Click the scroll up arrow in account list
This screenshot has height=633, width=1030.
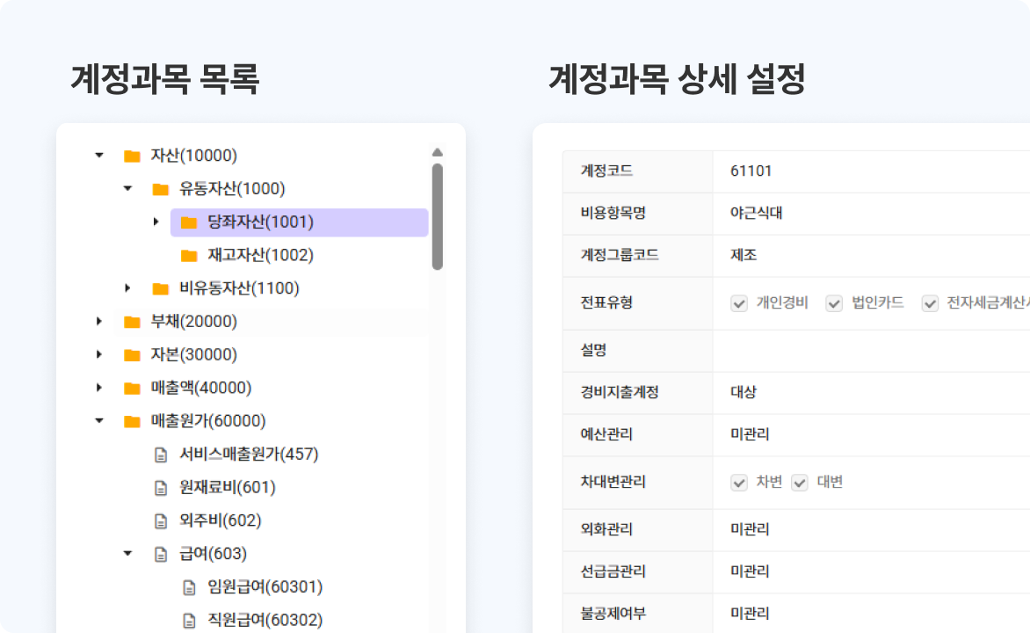coord(438,152)
